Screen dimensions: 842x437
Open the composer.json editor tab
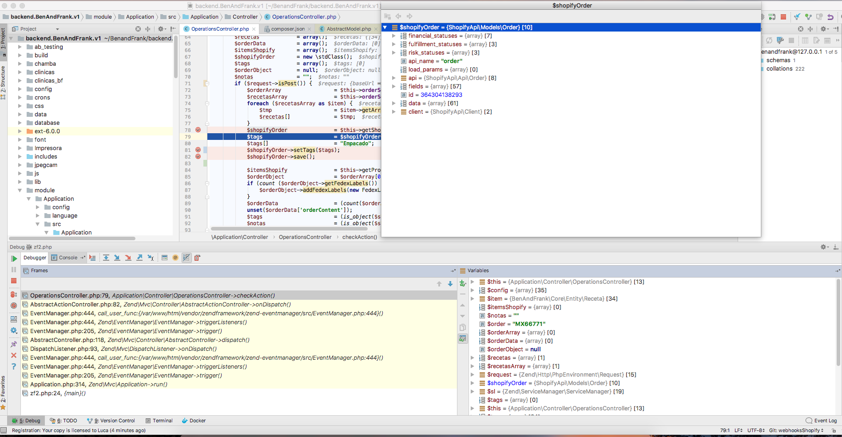pos(287,29)
